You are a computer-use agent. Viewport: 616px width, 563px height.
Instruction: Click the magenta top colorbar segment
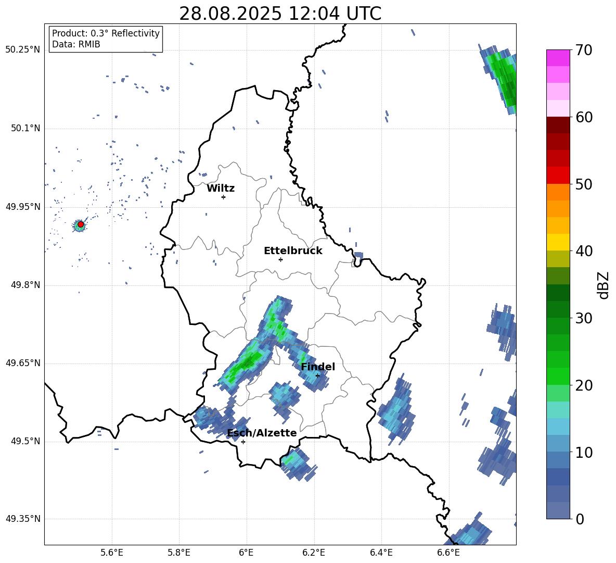tap(558, 58)
